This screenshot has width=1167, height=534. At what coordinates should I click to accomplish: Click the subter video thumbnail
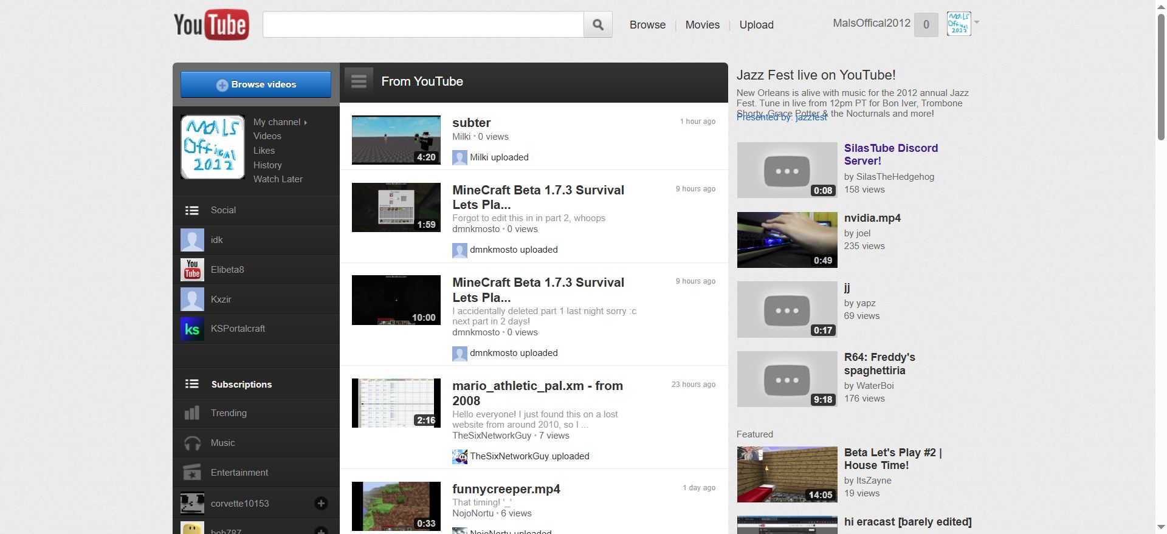click(396, 140)
